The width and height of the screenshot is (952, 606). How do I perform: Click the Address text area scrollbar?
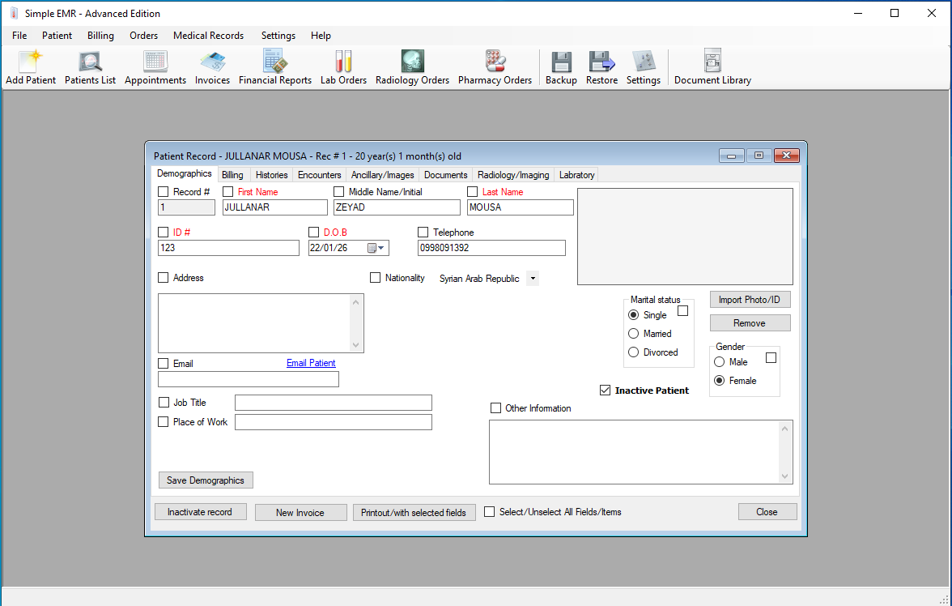pos(357,322)
